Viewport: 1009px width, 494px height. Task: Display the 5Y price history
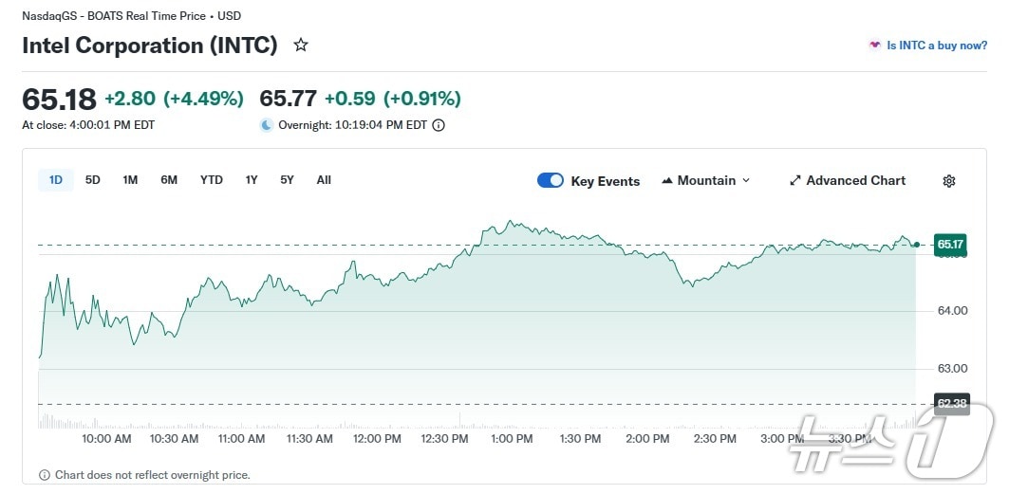(287, 180)
